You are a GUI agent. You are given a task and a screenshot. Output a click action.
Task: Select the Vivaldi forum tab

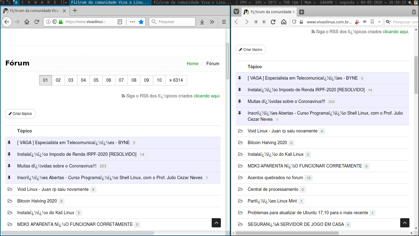(269, 12)
